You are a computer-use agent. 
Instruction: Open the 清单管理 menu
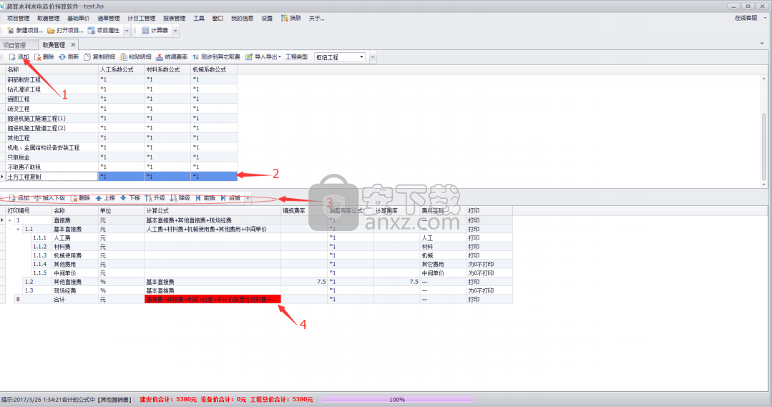tap(108, 18)
